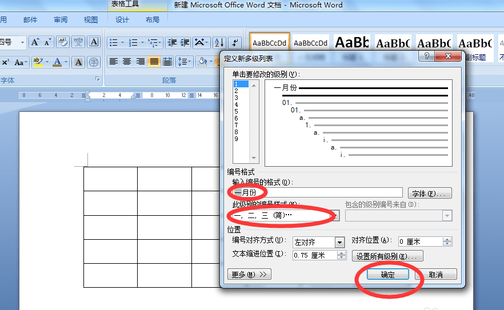Click the paint bucket Shading icon
Viewport: 504px width, 310px height.
[202, 61]
